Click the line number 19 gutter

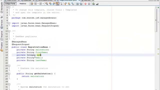pos(6,55)
